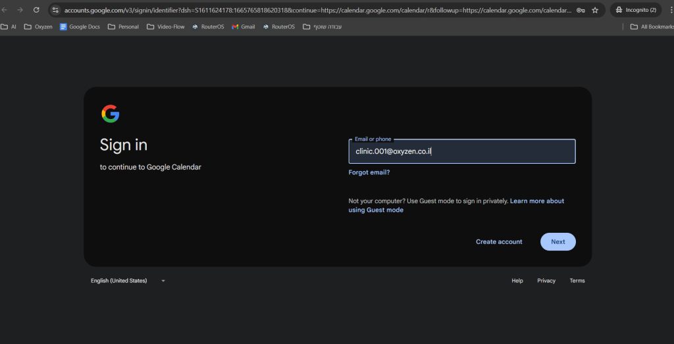Open the Privacy link in footer
674x344 pixels.
(x=546, y=280)
